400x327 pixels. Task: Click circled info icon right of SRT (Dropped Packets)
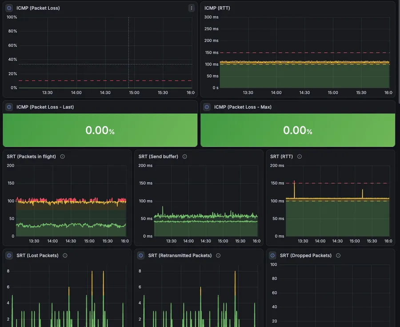pyautogui.click(x=338, y=255)
